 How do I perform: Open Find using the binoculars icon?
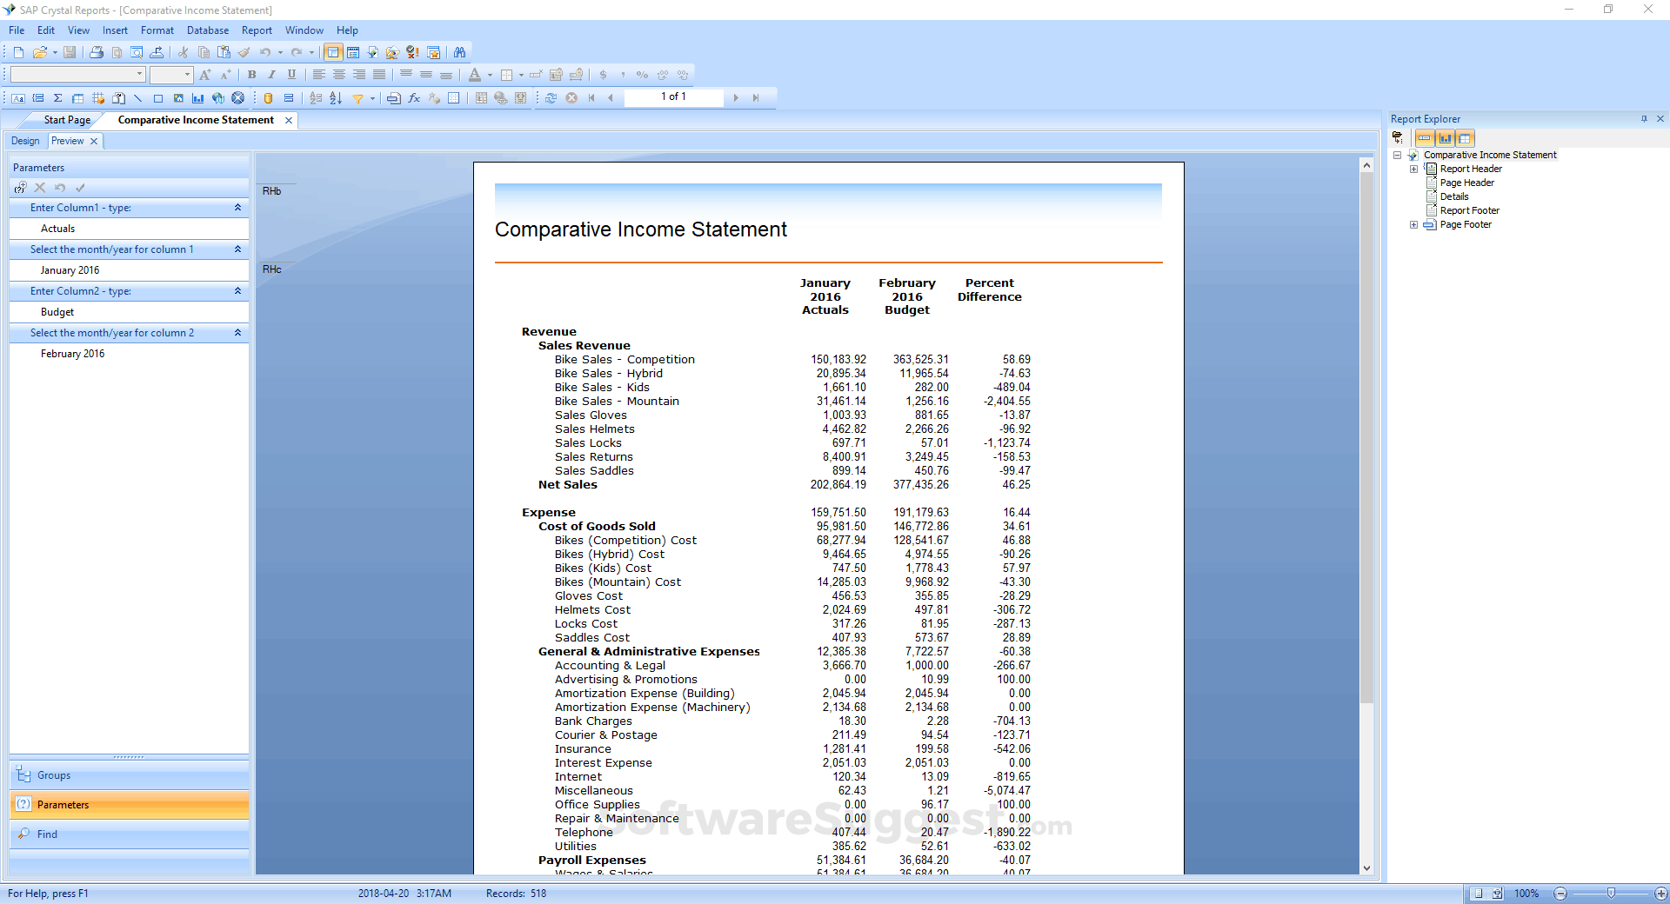460,52
